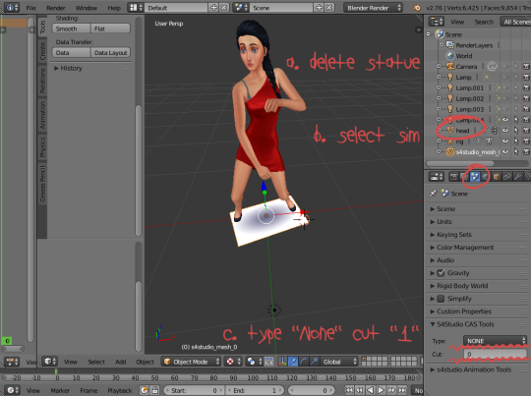
Task: Select Lamp.002 in the outliner
Action: pos(469,99)
